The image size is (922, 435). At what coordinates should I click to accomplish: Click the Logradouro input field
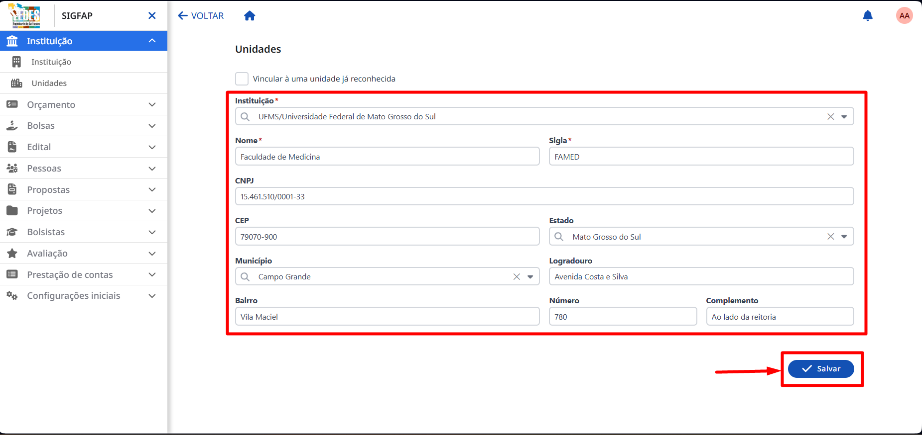[x=701, y=277]
